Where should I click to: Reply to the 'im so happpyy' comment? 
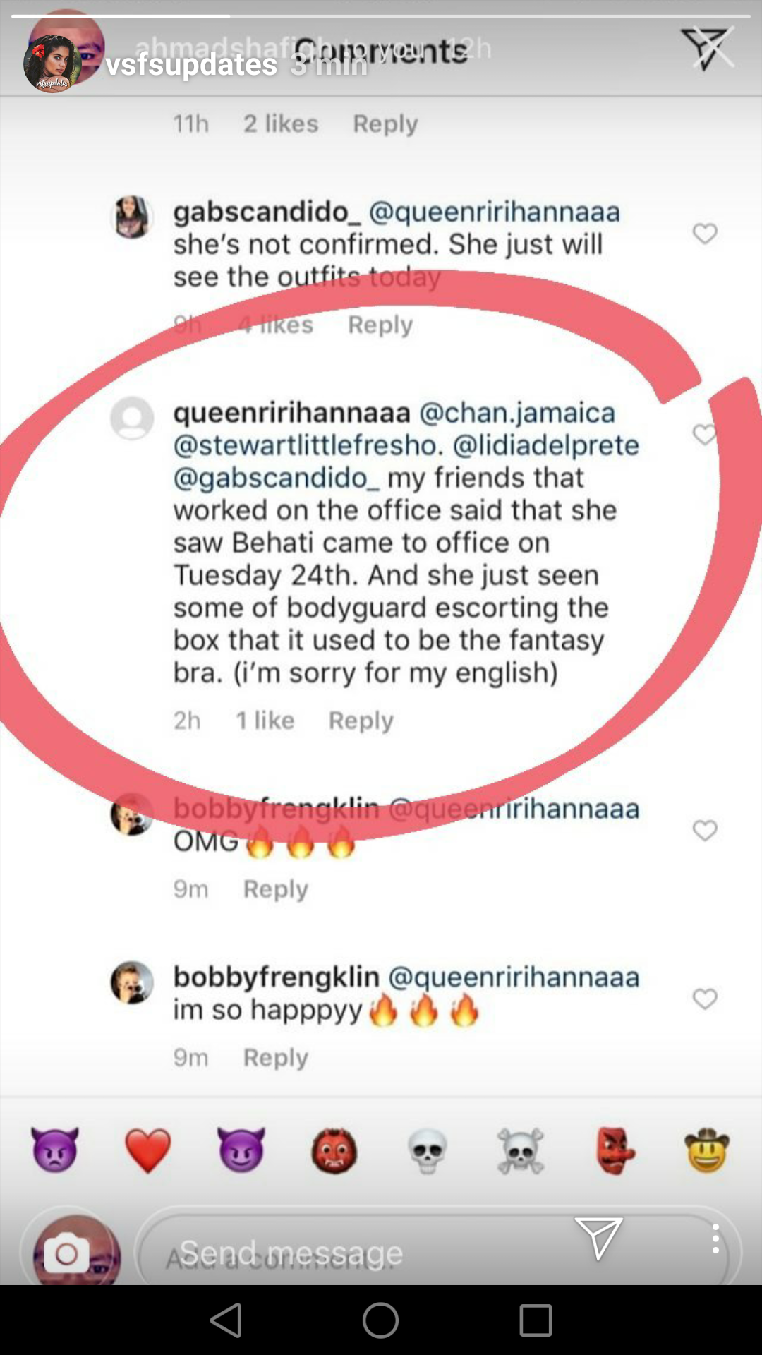276,1058
